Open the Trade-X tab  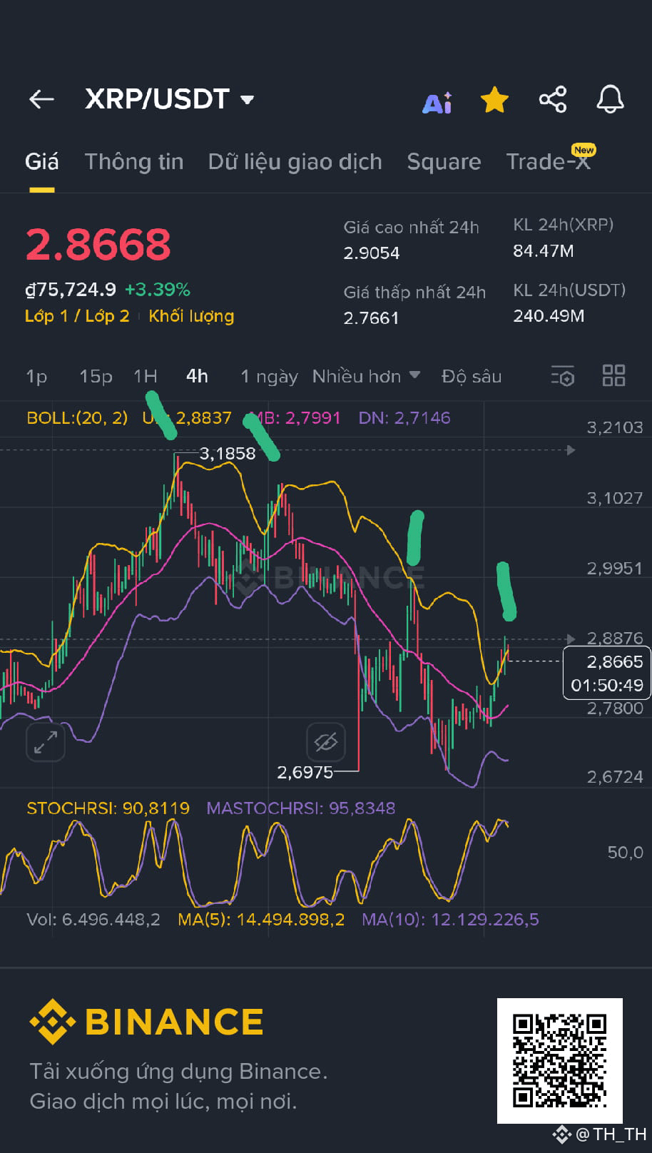(548, 162)
